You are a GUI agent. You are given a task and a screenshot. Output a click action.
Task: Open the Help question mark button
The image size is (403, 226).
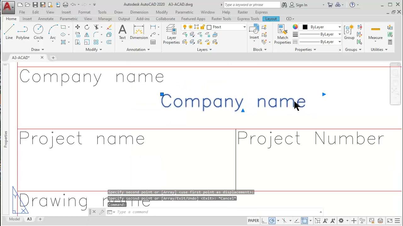(352, 5)
